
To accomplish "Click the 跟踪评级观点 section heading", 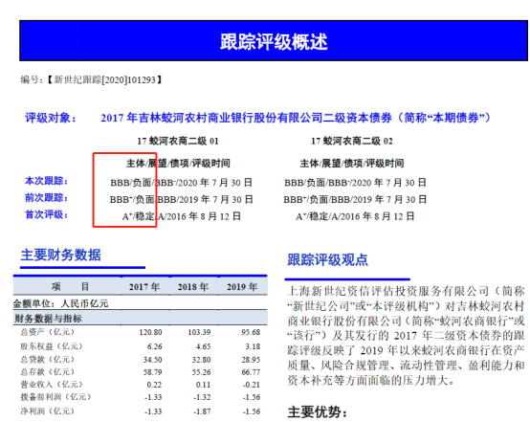I will tap(327, 259).
